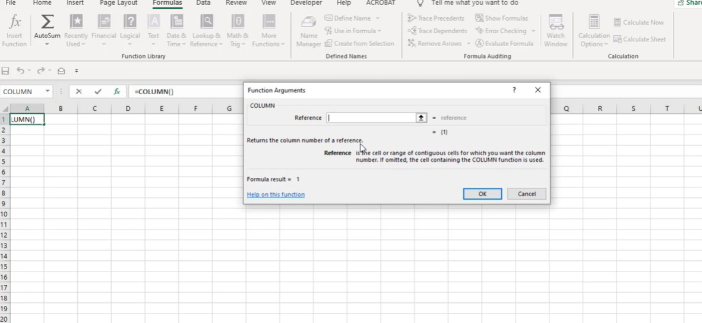Click Trace Precedents

click(x=435, y=18)
